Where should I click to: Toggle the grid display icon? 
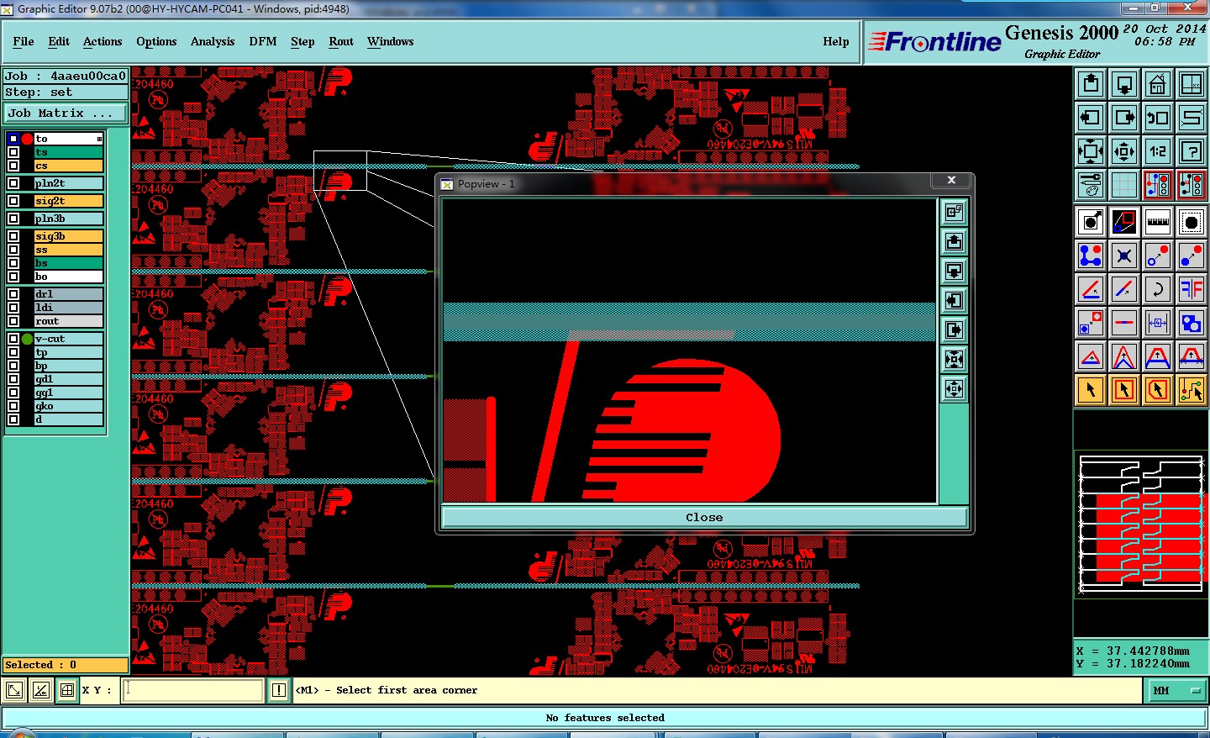point(1124,185)
